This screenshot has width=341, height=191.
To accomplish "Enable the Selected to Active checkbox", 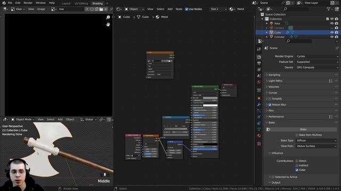I will (273, 177).
